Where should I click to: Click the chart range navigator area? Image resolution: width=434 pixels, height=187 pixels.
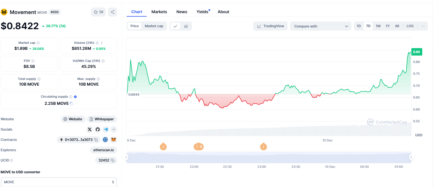click(x=269, y=158)
